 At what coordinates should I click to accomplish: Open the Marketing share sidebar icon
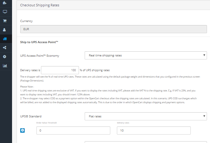coord(5,48)
